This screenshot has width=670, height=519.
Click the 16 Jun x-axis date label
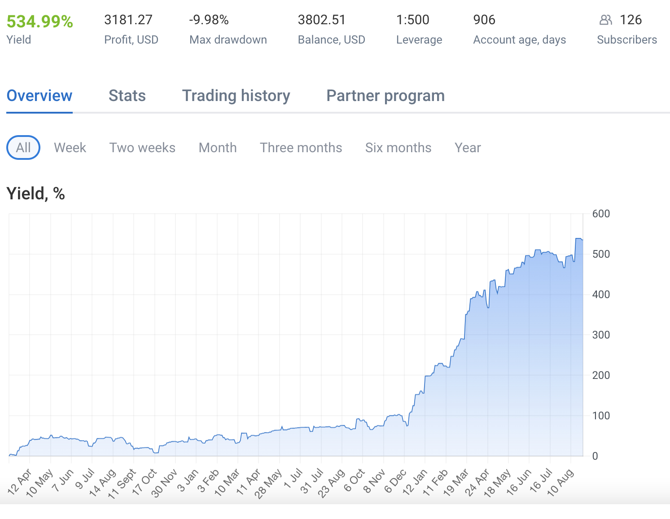click(519, 482)
